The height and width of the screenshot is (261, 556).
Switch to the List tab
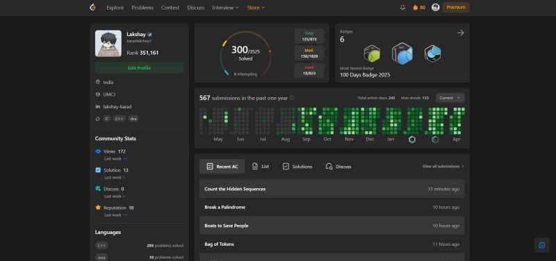tap(260, 167)
